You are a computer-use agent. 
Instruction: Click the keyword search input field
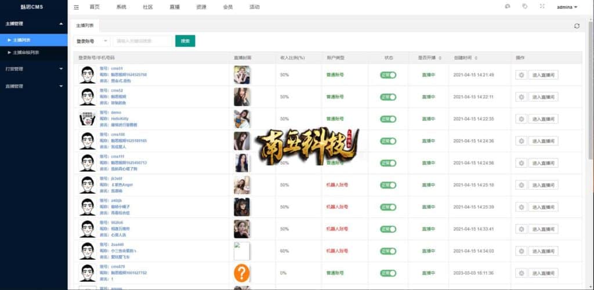point(143,41)
